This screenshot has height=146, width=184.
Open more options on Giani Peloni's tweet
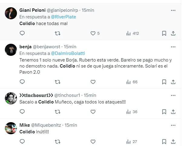pos(173,10)
